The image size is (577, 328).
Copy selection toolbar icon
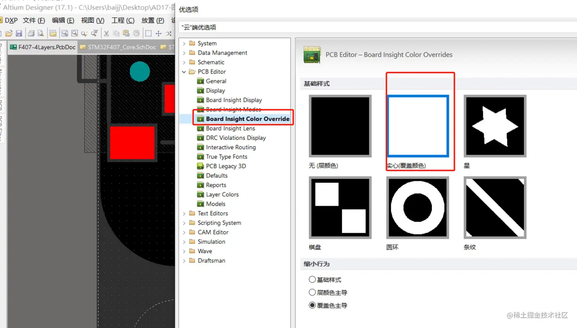pos(116,34)
